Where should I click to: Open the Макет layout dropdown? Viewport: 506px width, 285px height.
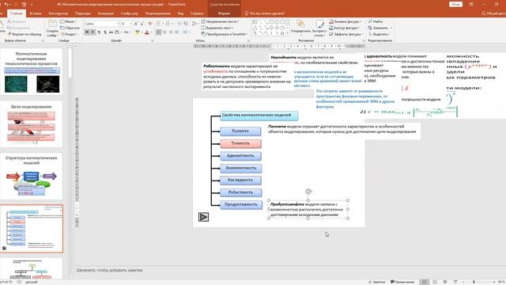(69, 21)
